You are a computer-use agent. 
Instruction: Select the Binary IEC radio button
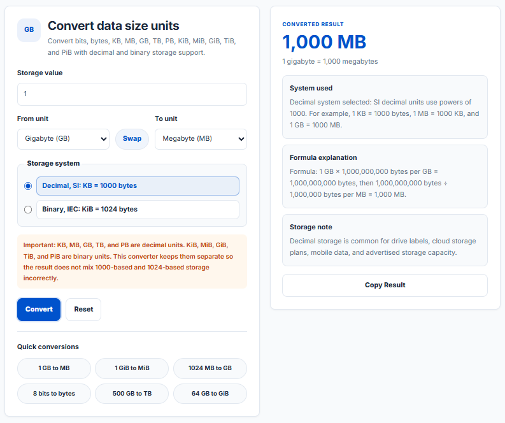point(28,210)
